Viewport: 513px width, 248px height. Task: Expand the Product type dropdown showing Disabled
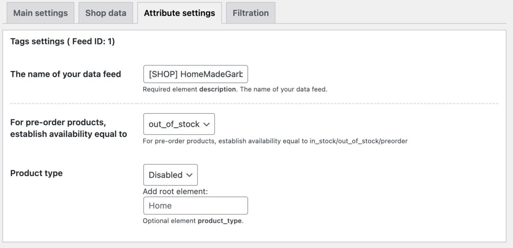(170, 175)
